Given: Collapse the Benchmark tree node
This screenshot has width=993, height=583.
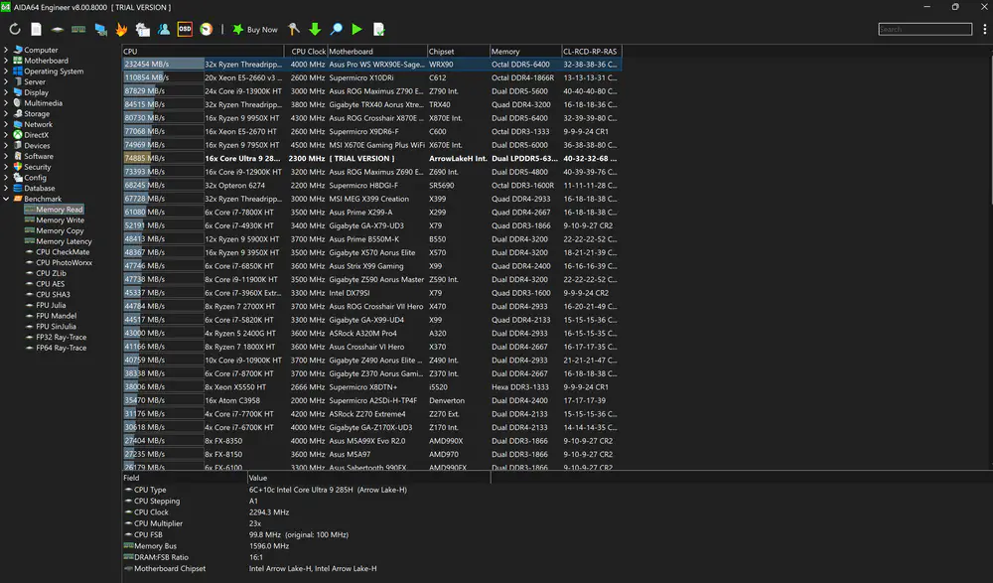Looking at the screenshot, I should [7, 199].
